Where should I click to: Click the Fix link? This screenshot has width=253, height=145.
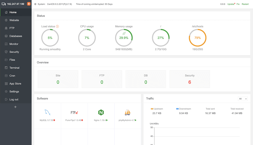click(238, 4)
